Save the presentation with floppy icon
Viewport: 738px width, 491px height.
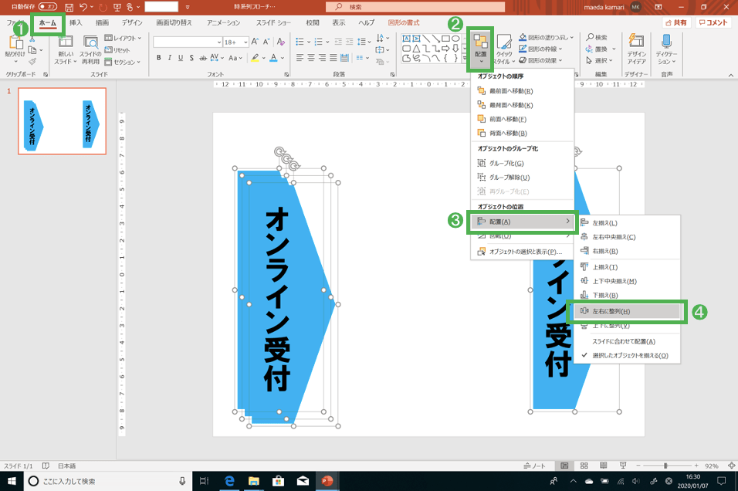[69, 7]
